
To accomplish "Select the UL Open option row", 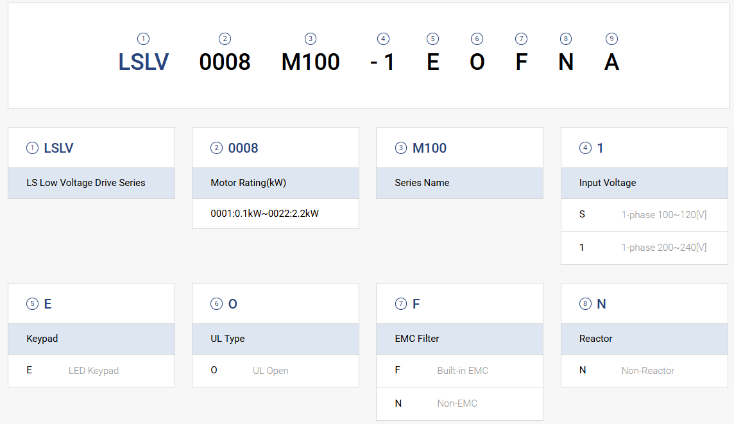I will 275,371.
